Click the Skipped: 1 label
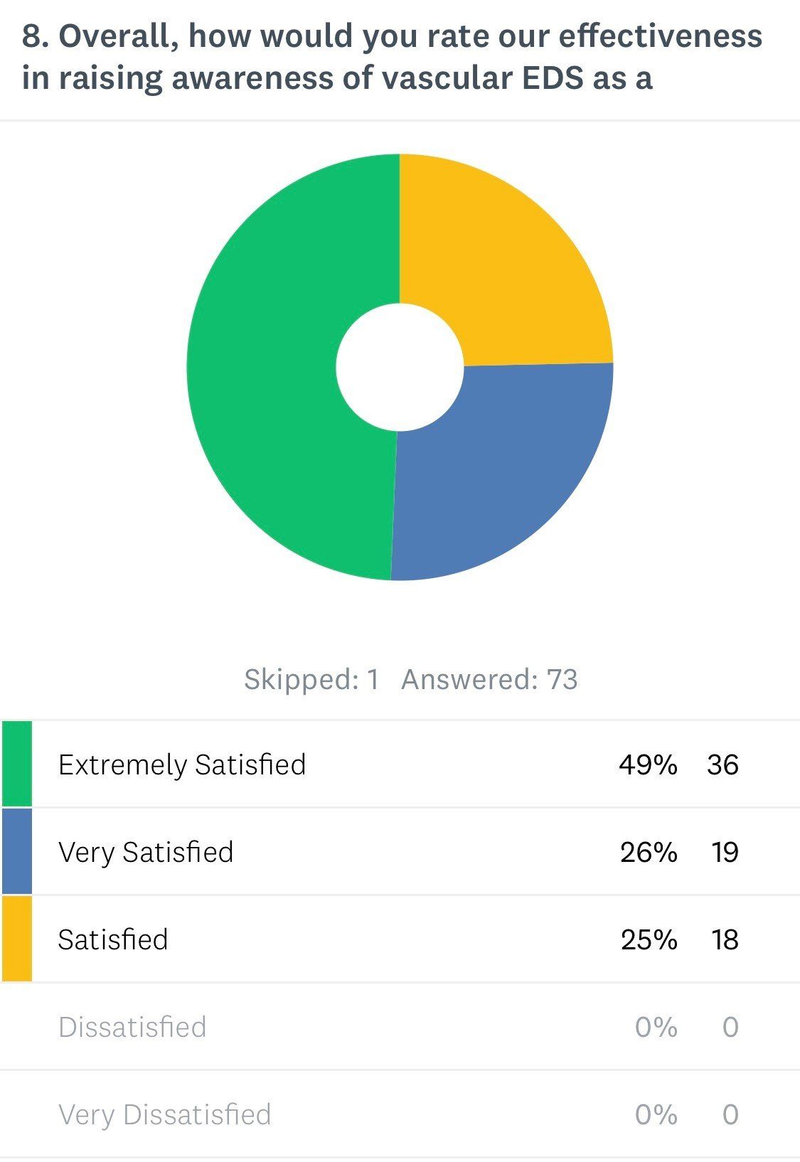Viewport: 800px width, 1162px height. coord(311,680)
